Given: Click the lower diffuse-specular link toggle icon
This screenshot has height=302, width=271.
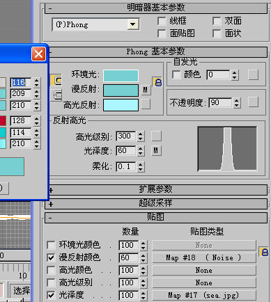Looking at the screenshot, I should tap(56, 95).
